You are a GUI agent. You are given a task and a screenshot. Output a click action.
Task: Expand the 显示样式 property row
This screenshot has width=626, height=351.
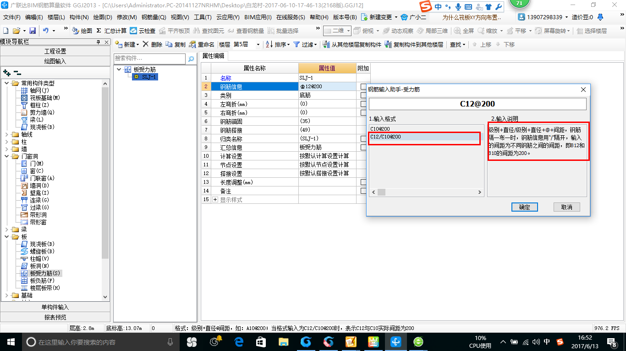215,200
